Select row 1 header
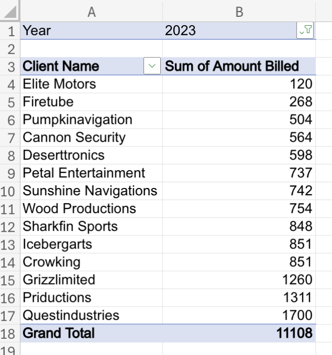 [10, 31]
